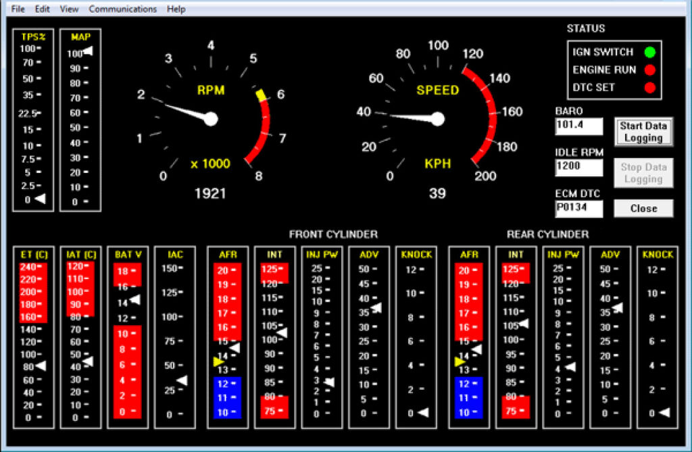Image resolution: width=692 pixels, height=452 pixels.
Task: Click the BAT V gauge pointer
Action: 134,299
